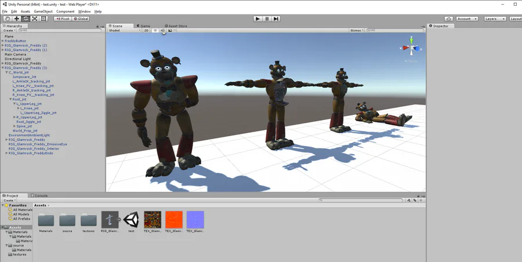Select the Rect transform tool
The width and height of the screenshot is (522, 262).
43,19
